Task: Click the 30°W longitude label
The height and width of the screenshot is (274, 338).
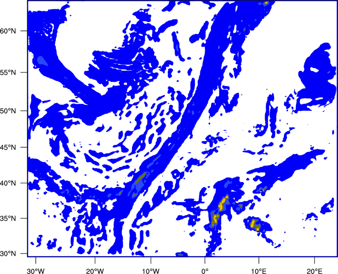Action: tap(35, 271)
